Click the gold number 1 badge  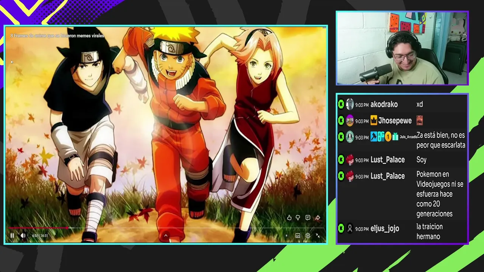pyautogui.click(x=388, y=137)
